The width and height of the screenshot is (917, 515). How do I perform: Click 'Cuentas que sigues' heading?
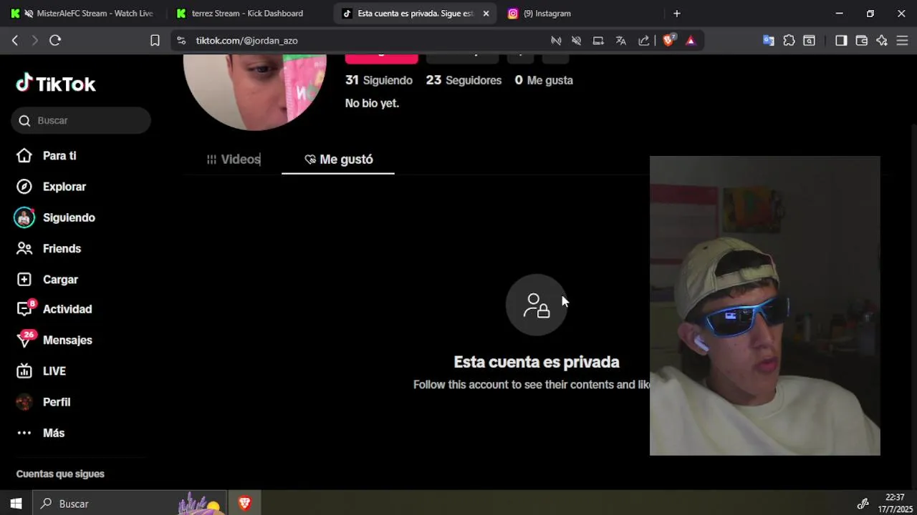[x=60, y=474]
